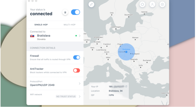Click the Bucharest map marker
The height and width of the screenshot is (107, 196).
point(147,62)
